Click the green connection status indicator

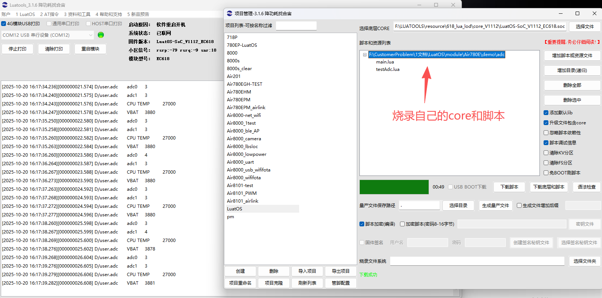100,35
